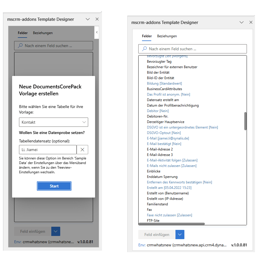Select 'Derzeitiger Hauptservice' field
This screenshot has height=266, width=276.
pyautogui.click(x=165, y=122)
